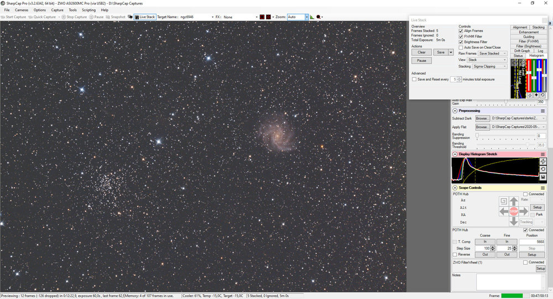Click the Clear button in Live Stack
Screen dimensions: 553x299
(x=422, y=52)
